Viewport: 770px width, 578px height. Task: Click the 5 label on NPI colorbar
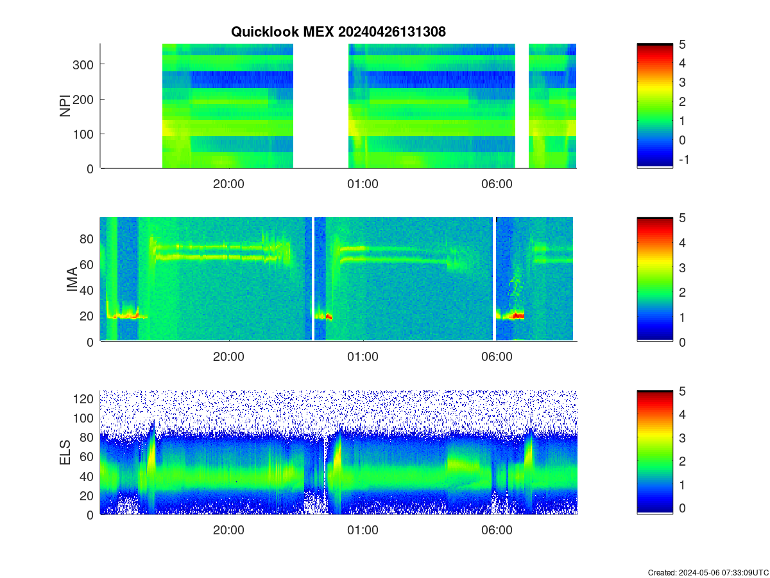coord(683,44)
